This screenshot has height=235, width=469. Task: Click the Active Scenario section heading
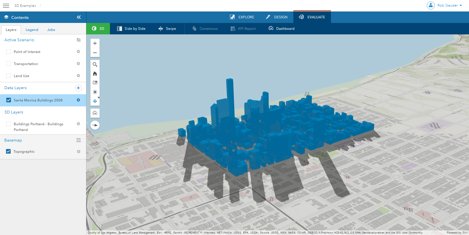point(19,40)
